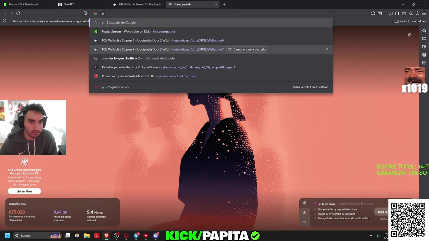The width and height of the screenshot is (429, 241).
Task: Select the 'p - Búsqueda de Google' suggestion
Action: pyautogui.click(x=211, y=22)
